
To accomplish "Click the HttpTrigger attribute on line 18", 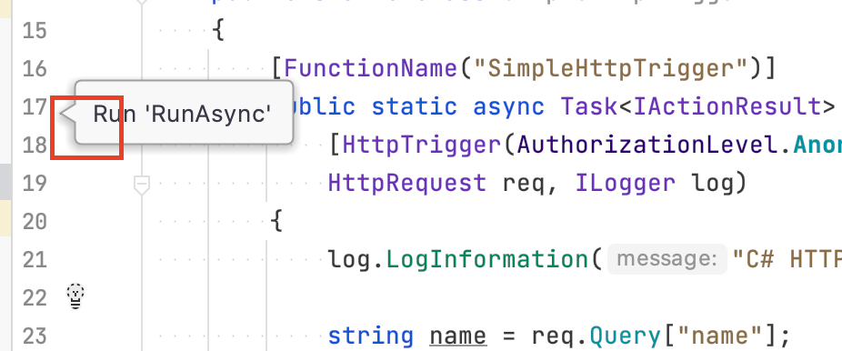I will click(x=421, y=145).
